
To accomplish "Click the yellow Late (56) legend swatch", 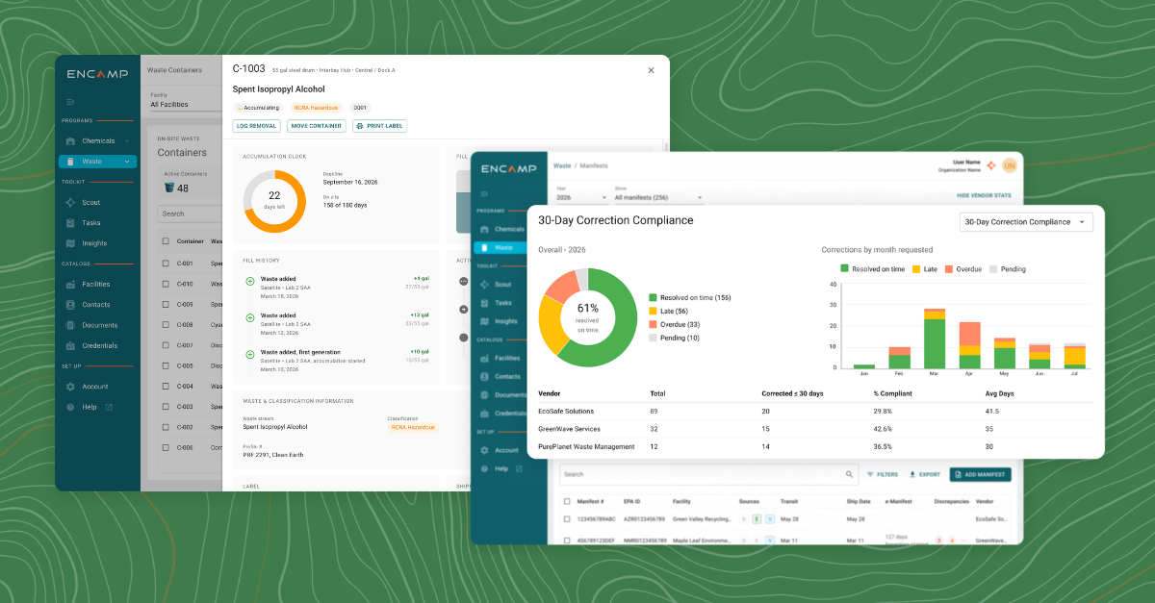I will (x=653, y=312).
